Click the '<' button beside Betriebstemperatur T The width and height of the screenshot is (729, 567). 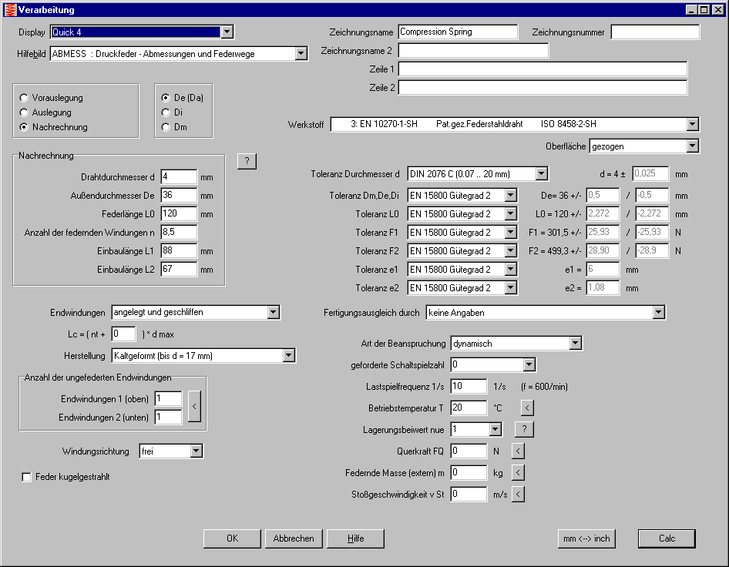coord(527,408)
